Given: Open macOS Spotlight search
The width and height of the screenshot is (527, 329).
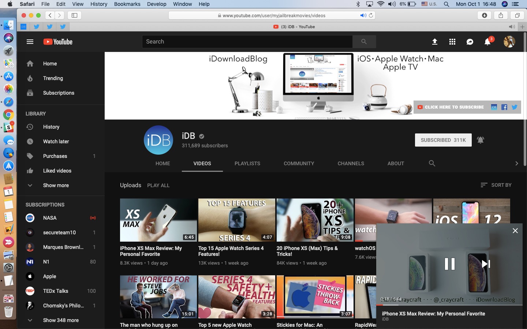Looking at the screenshot, I should (x=446, y=4).
